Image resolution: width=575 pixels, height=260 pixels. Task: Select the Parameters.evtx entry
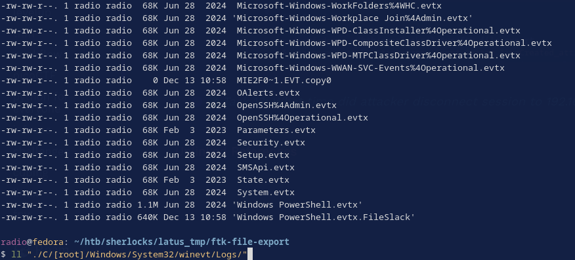click(x=276, y=130)
